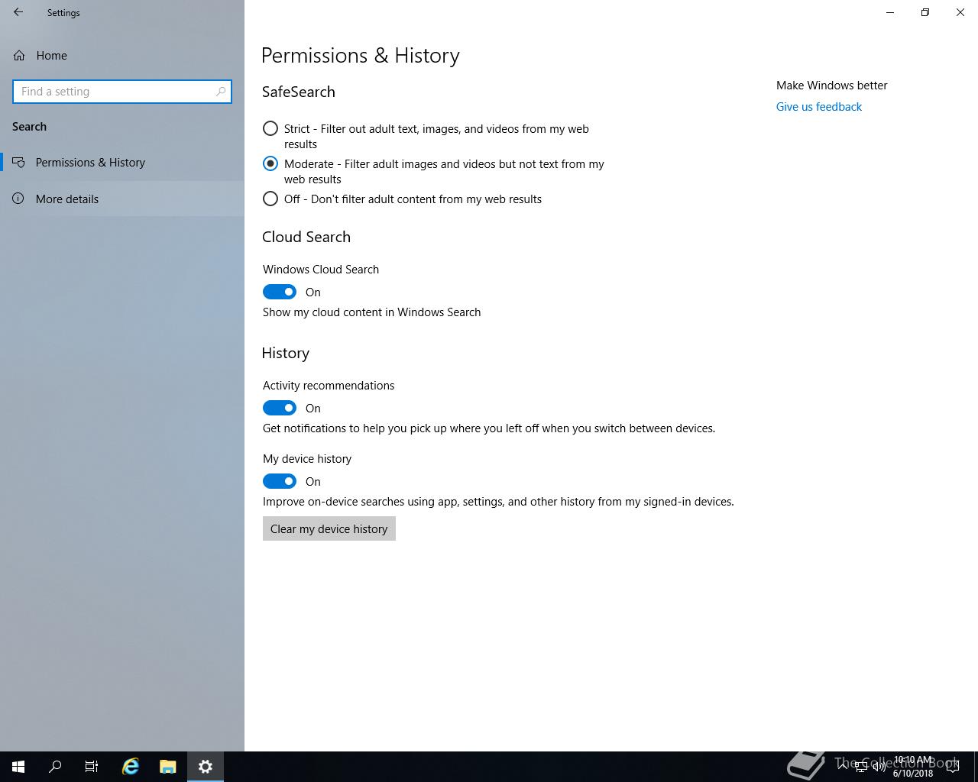Launch Internet Explorer from taskbar
The width and height of the screenshot is (978, 782).
click(131, 767)
